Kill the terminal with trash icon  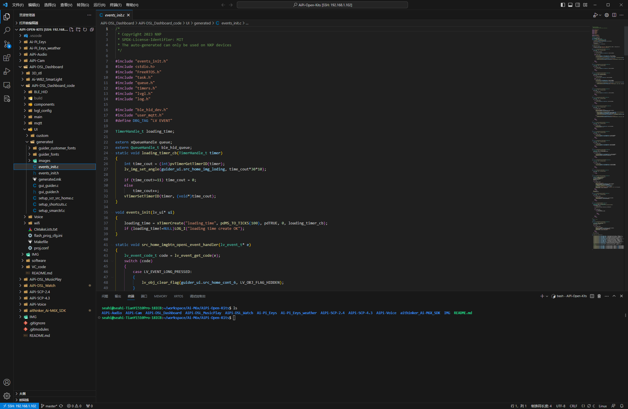599,296
